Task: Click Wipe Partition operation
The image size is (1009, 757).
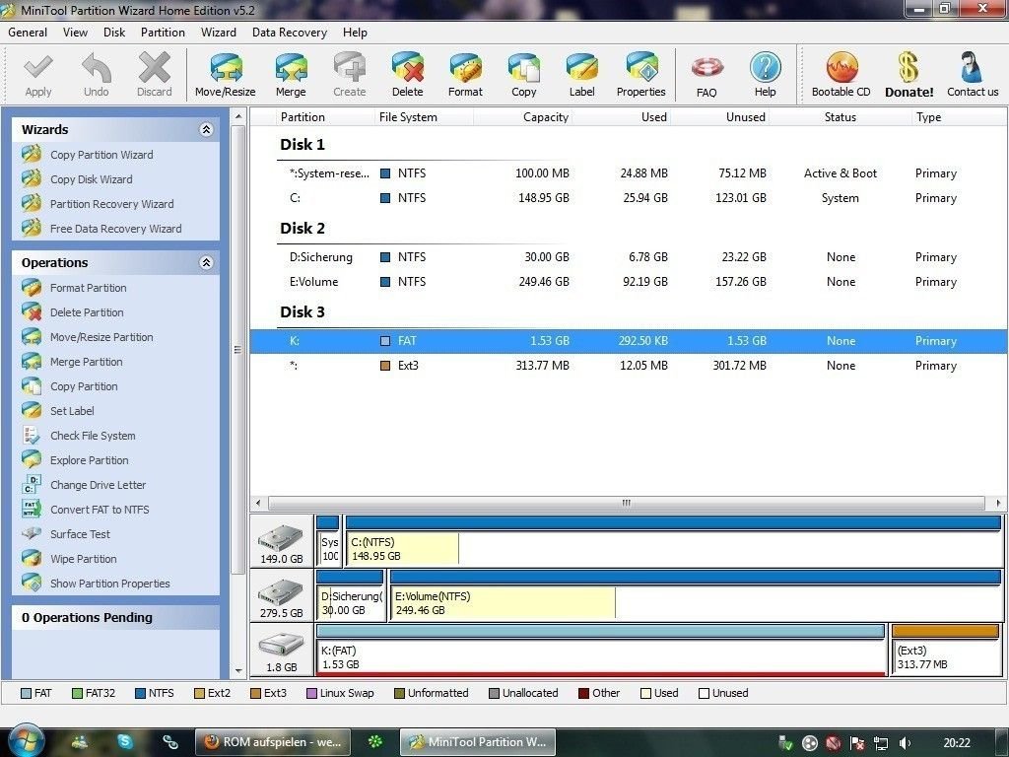Action: pos(84,559)
